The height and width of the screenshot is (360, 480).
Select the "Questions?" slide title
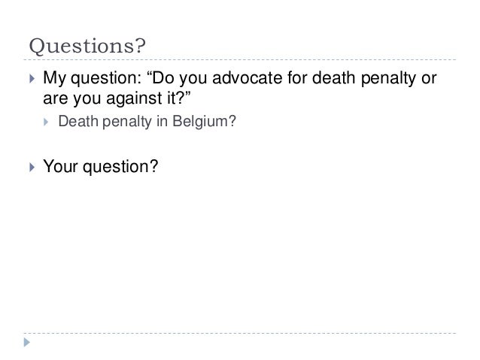coord(87,46)
